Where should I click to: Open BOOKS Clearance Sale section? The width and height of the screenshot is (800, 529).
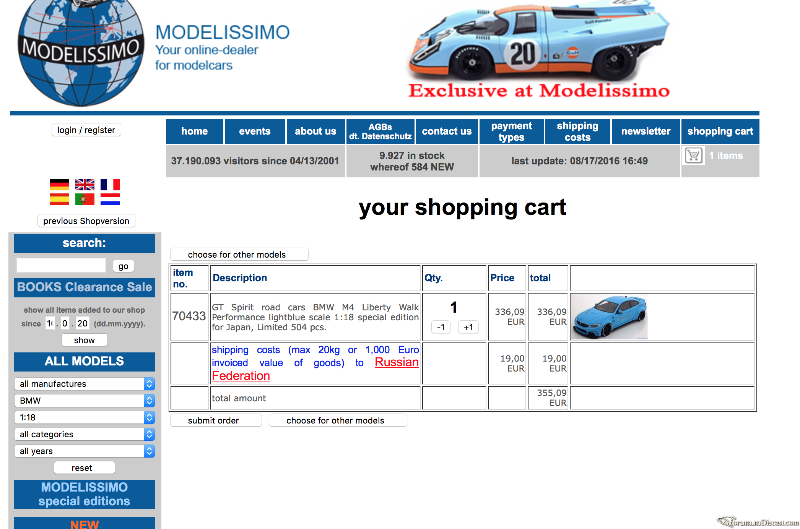click(x=85, y=287)
